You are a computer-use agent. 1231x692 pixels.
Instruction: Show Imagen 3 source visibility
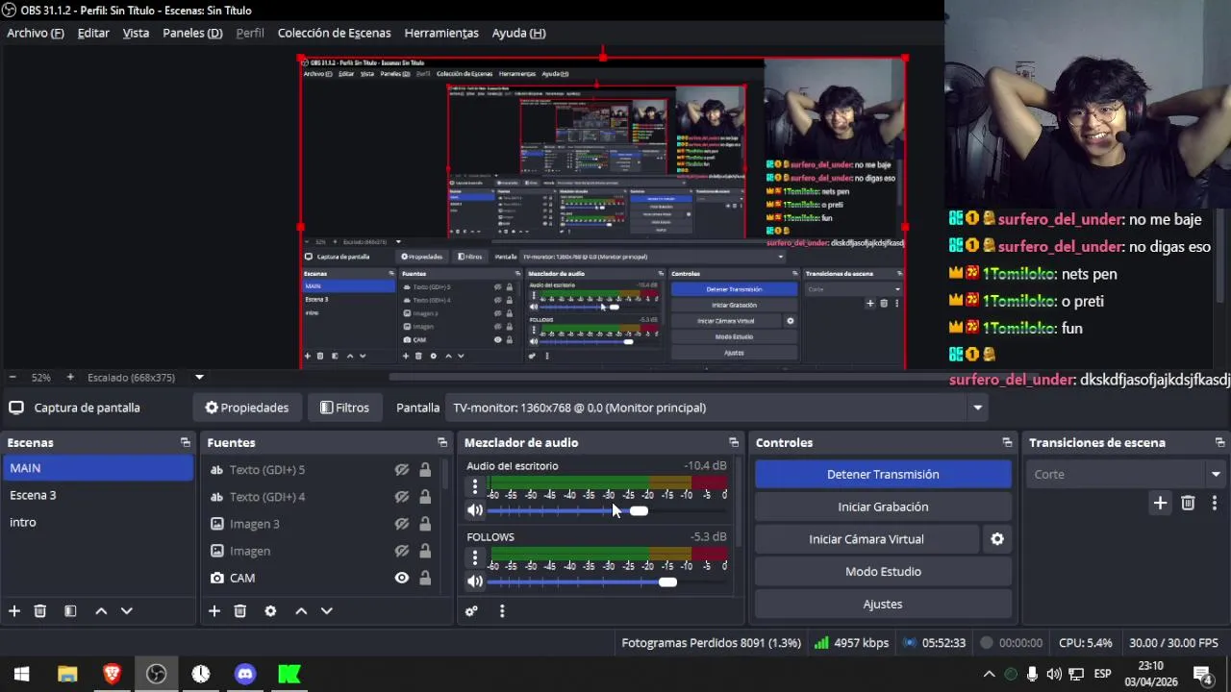(402, 524)
